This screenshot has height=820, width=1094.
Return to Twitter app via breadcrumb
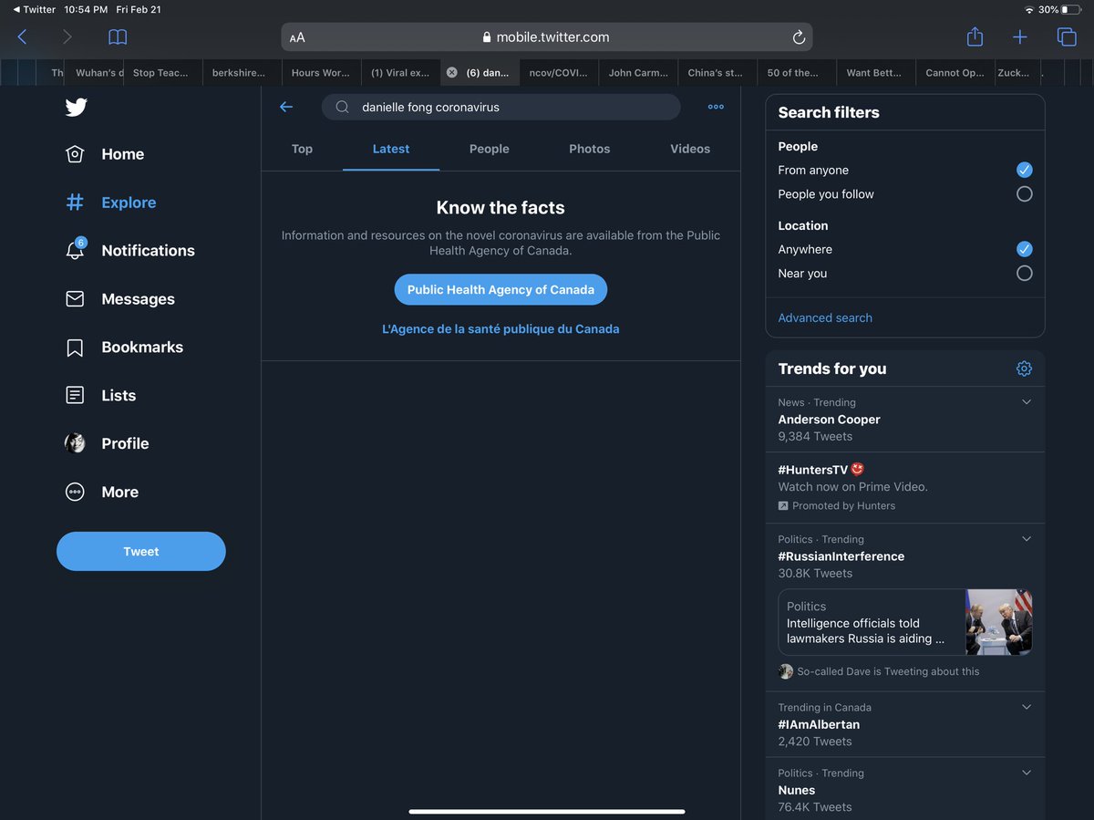(x=34, y=9)
